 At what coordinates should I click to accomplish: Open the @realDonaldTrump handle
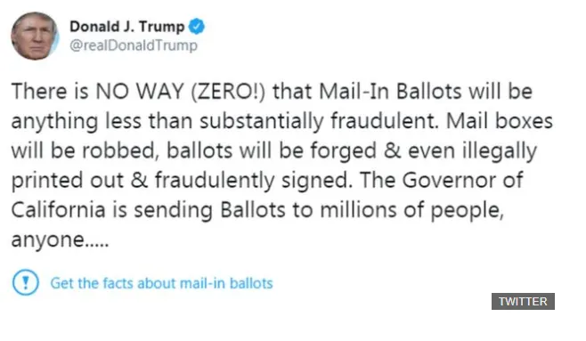(x=134, y=45)
